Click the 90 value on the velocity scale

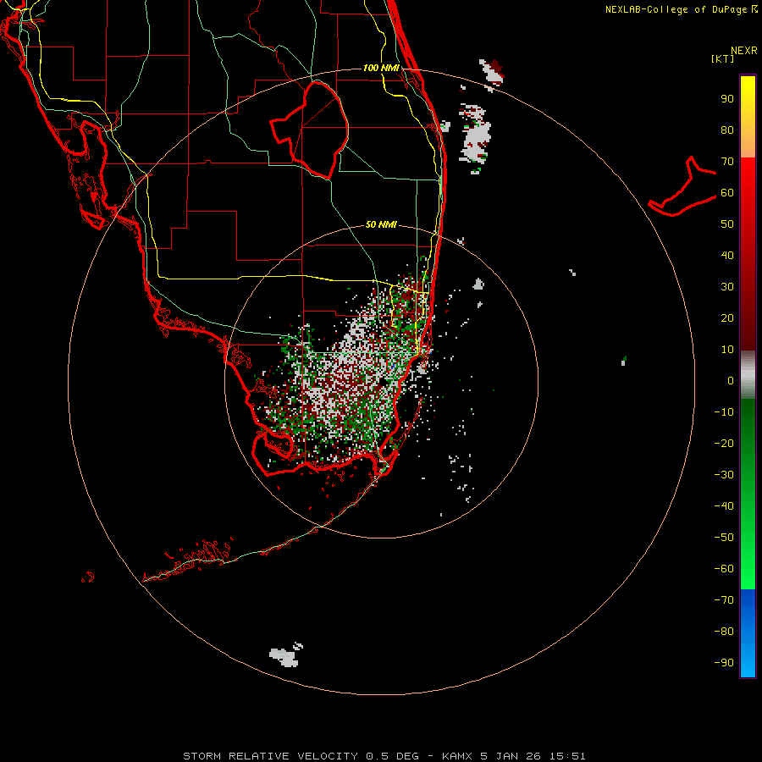click(x=727, y=99)
